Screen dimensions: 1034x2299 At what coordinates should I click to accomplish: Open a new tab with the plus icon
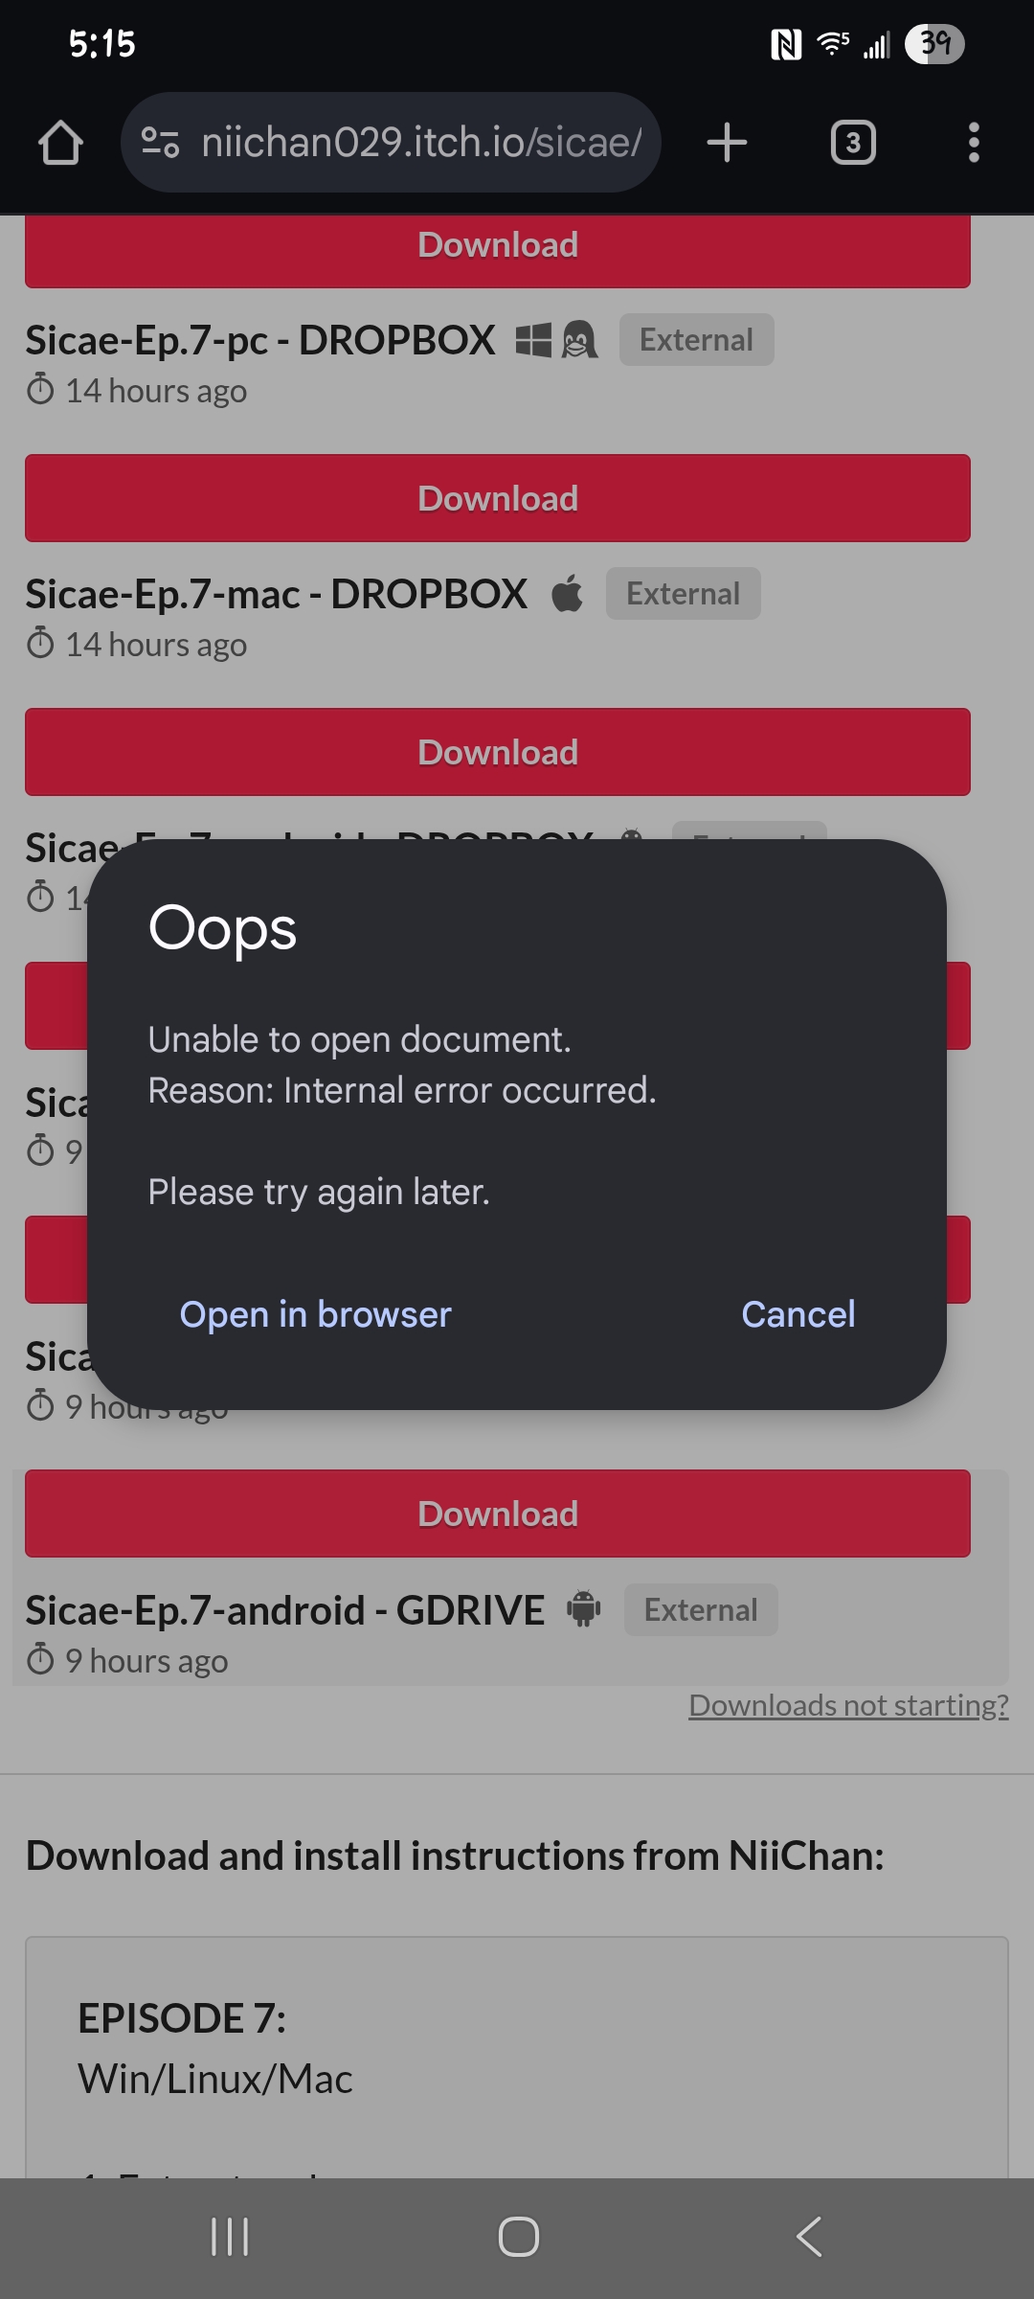point(727,143)
